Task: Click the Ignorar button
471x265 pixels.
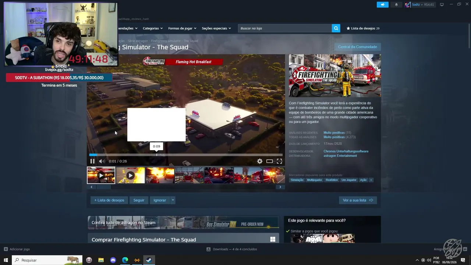Action: coord(160,200)
